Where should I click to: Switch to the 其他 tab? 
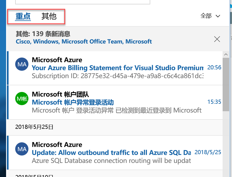tap(49, 16)
